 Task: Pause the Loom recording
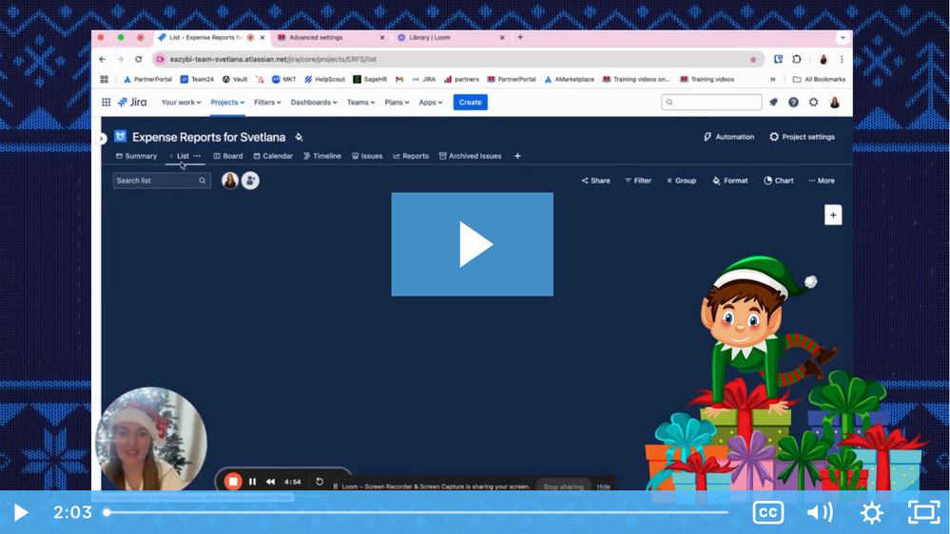point(253,482)
